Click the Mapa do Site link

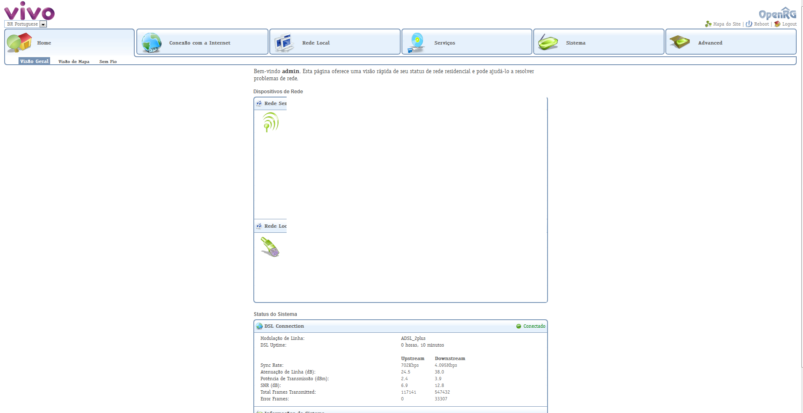(x=727, y=24)
